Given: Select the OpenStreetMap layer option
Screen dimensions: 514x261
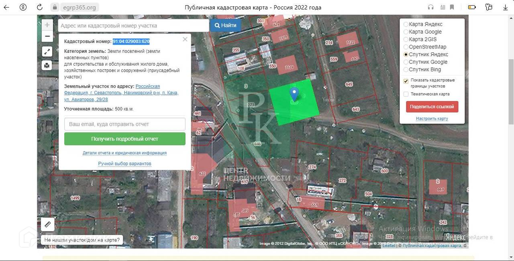Looking at the screenshot, I should [x=406, y=47].
